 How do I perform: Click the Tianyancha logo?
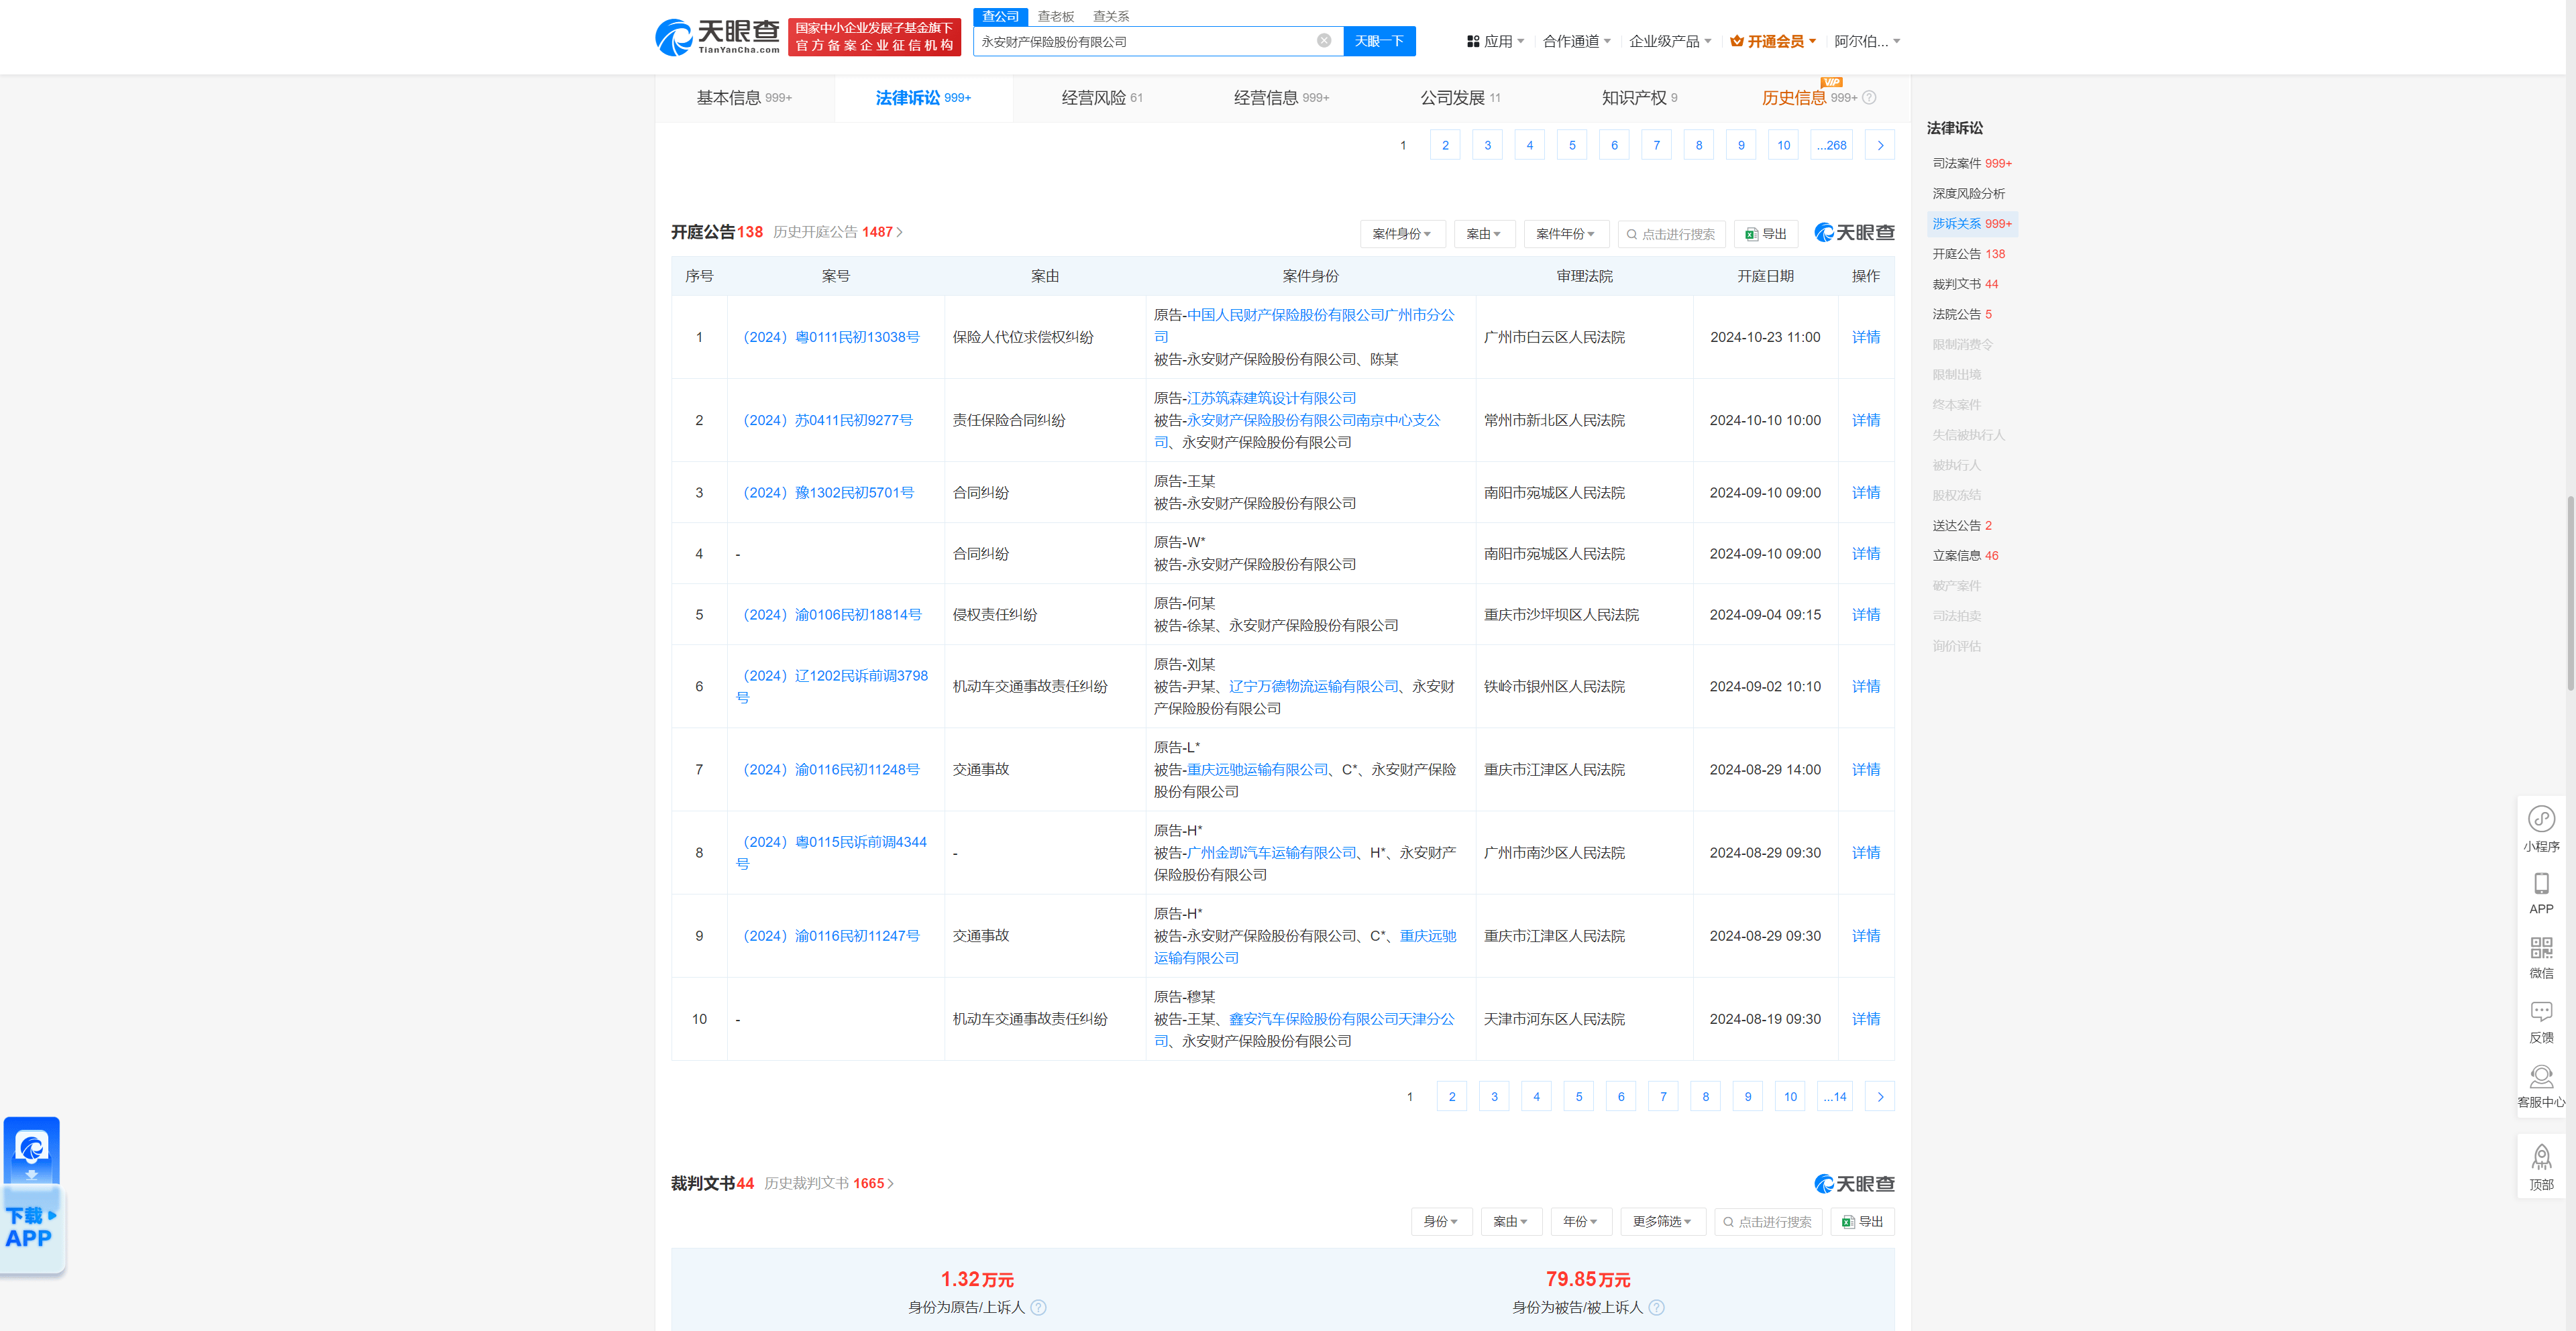tap(717, 37)
